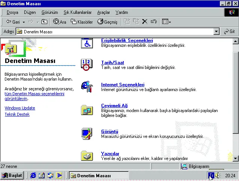The image size is (239, 181).
Task: Open the Dosya menu
Action: [x=12, y=12]
